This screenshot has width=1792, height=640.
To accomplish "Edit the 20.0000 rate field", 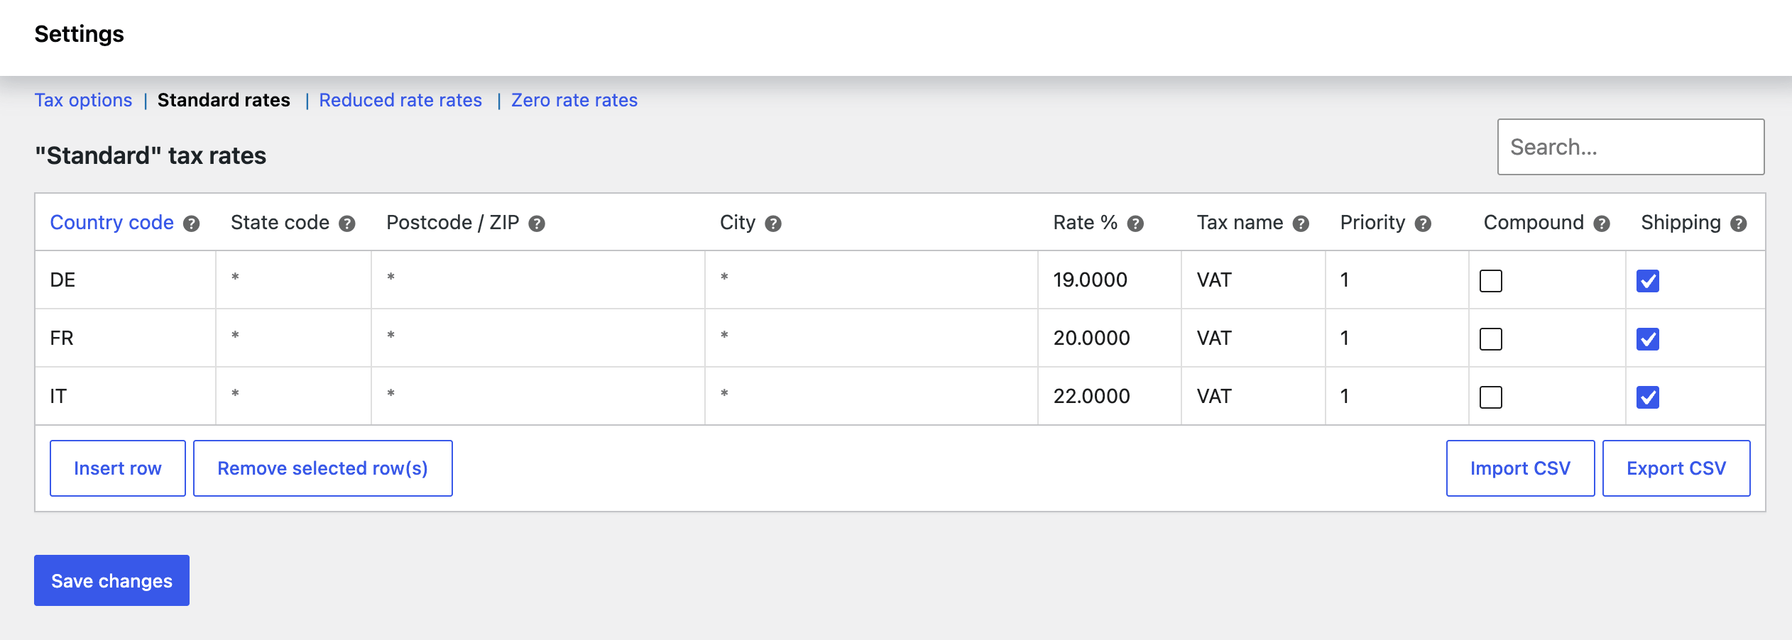I will coord(1110,338).
